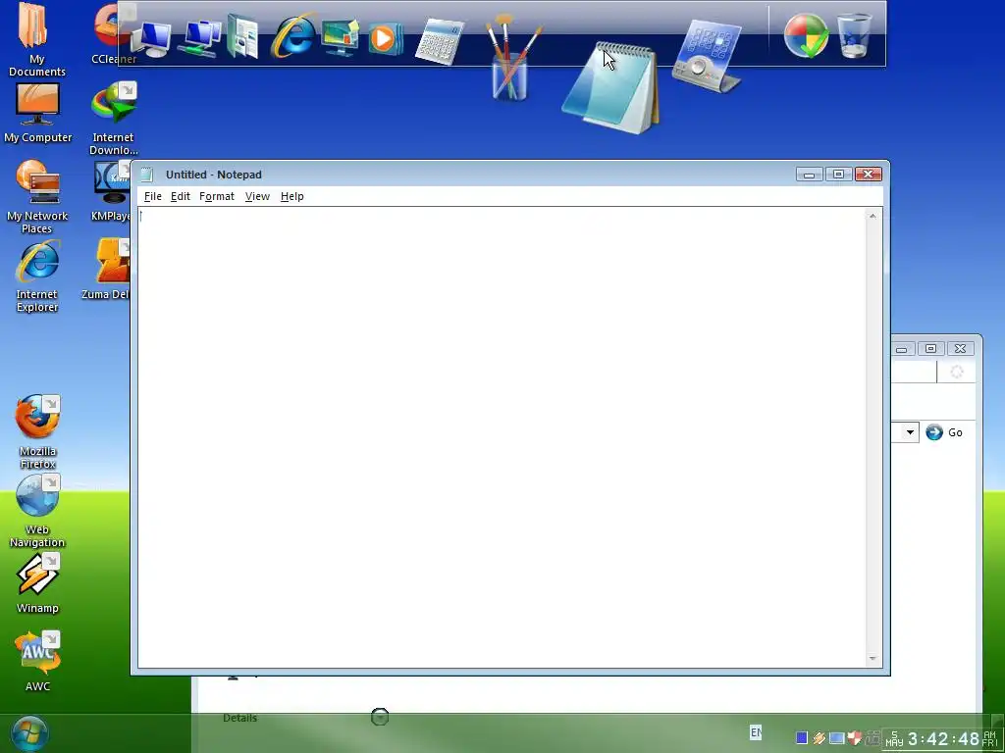Image resolution: width=1005 pixels, height=753 pixels.
Task: Launch Winamp desktop shortcut
Action: point(37,584)
